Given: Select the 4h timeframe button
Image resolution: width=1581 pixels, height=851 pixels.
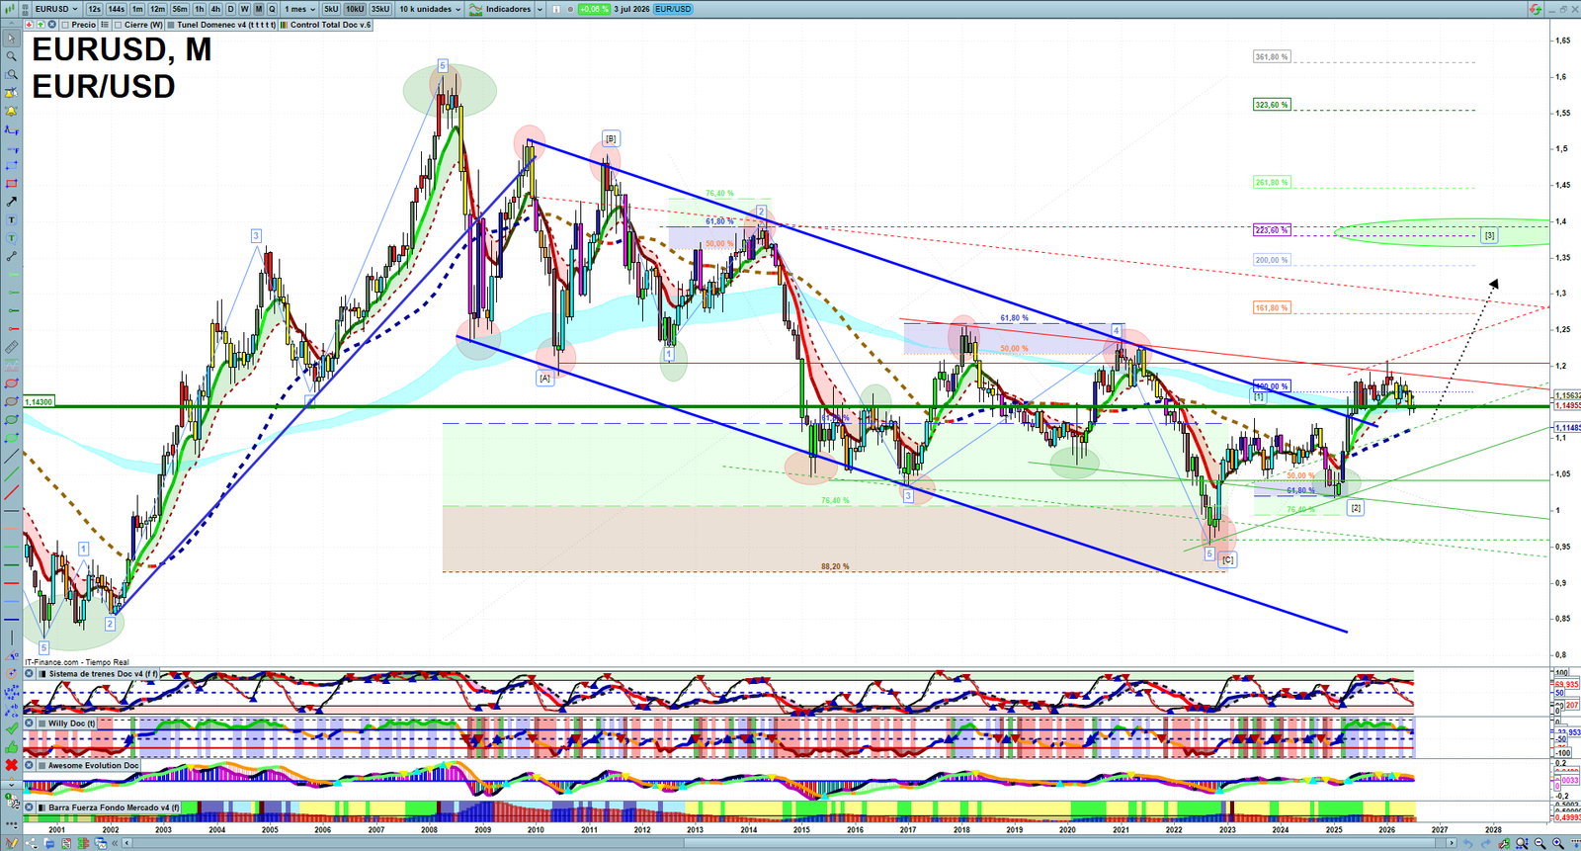Looking at the screenshot, I should pos(215,9).
